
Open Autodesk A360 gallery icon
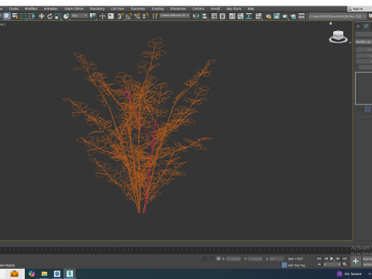coord(301,16)
